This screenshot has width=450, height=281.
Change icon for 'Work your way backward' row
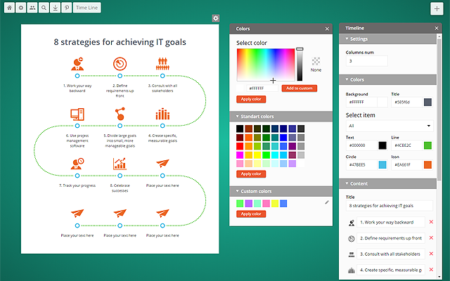(x=352, y=223)
